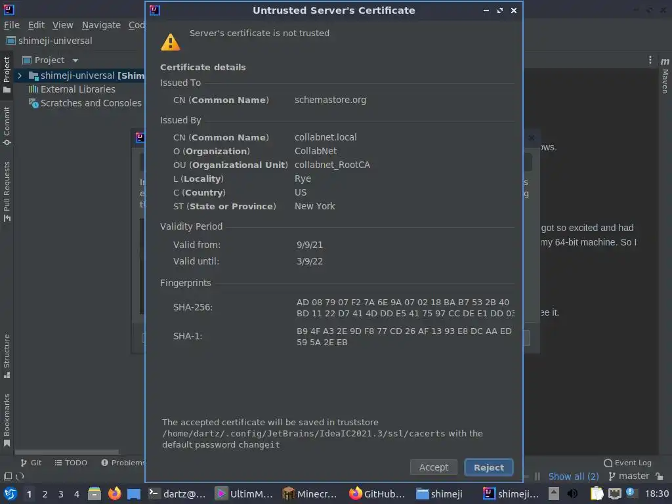Click the three-dot options icon in editor area
The image size is (672, 504).
pos(650,60)
